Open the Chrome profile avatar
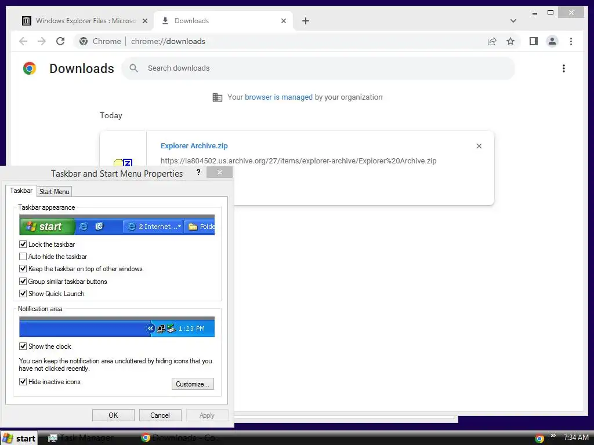The width and height of the screenshot is (594, 445). (x=552, y=41)
